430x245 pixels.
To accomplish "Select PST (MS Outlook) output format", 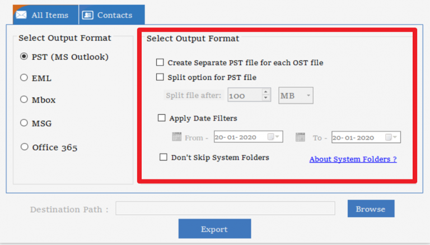I will pyautogui.click(x=24, y=57).
